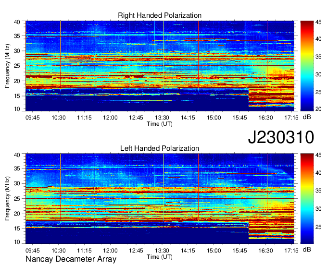Click the 14:15 time tick on Right Handed plot

click(188, 118)
